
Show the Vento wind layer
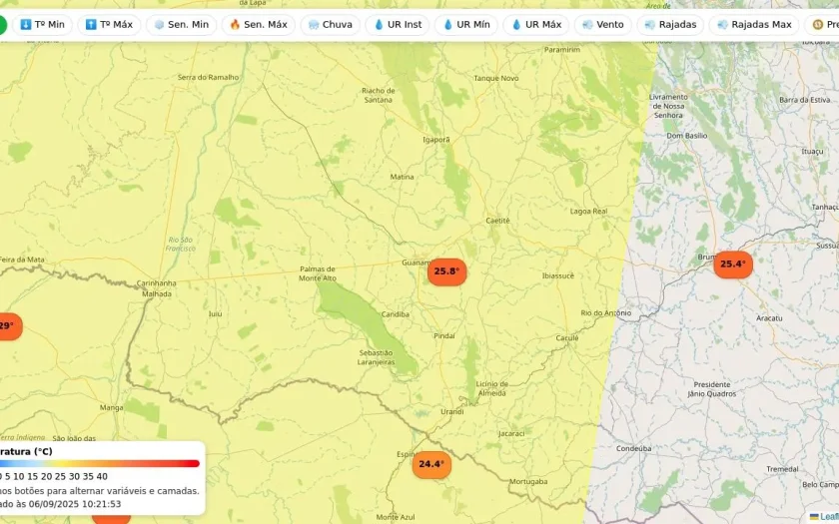coord(603,25)
